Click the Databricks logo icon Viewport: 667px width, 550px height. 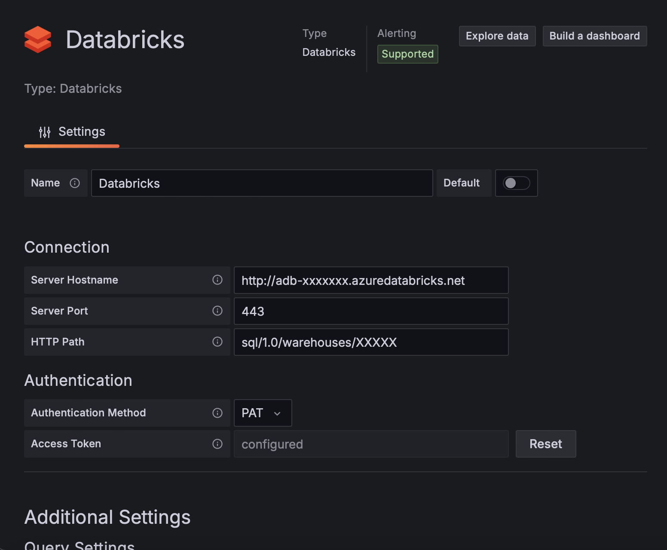click(x=38, y=40)
